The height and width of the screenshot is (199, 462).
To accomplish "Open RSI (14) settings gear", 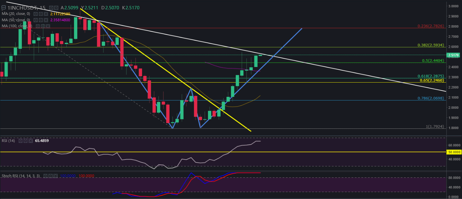I will click(x=26, y=141).
